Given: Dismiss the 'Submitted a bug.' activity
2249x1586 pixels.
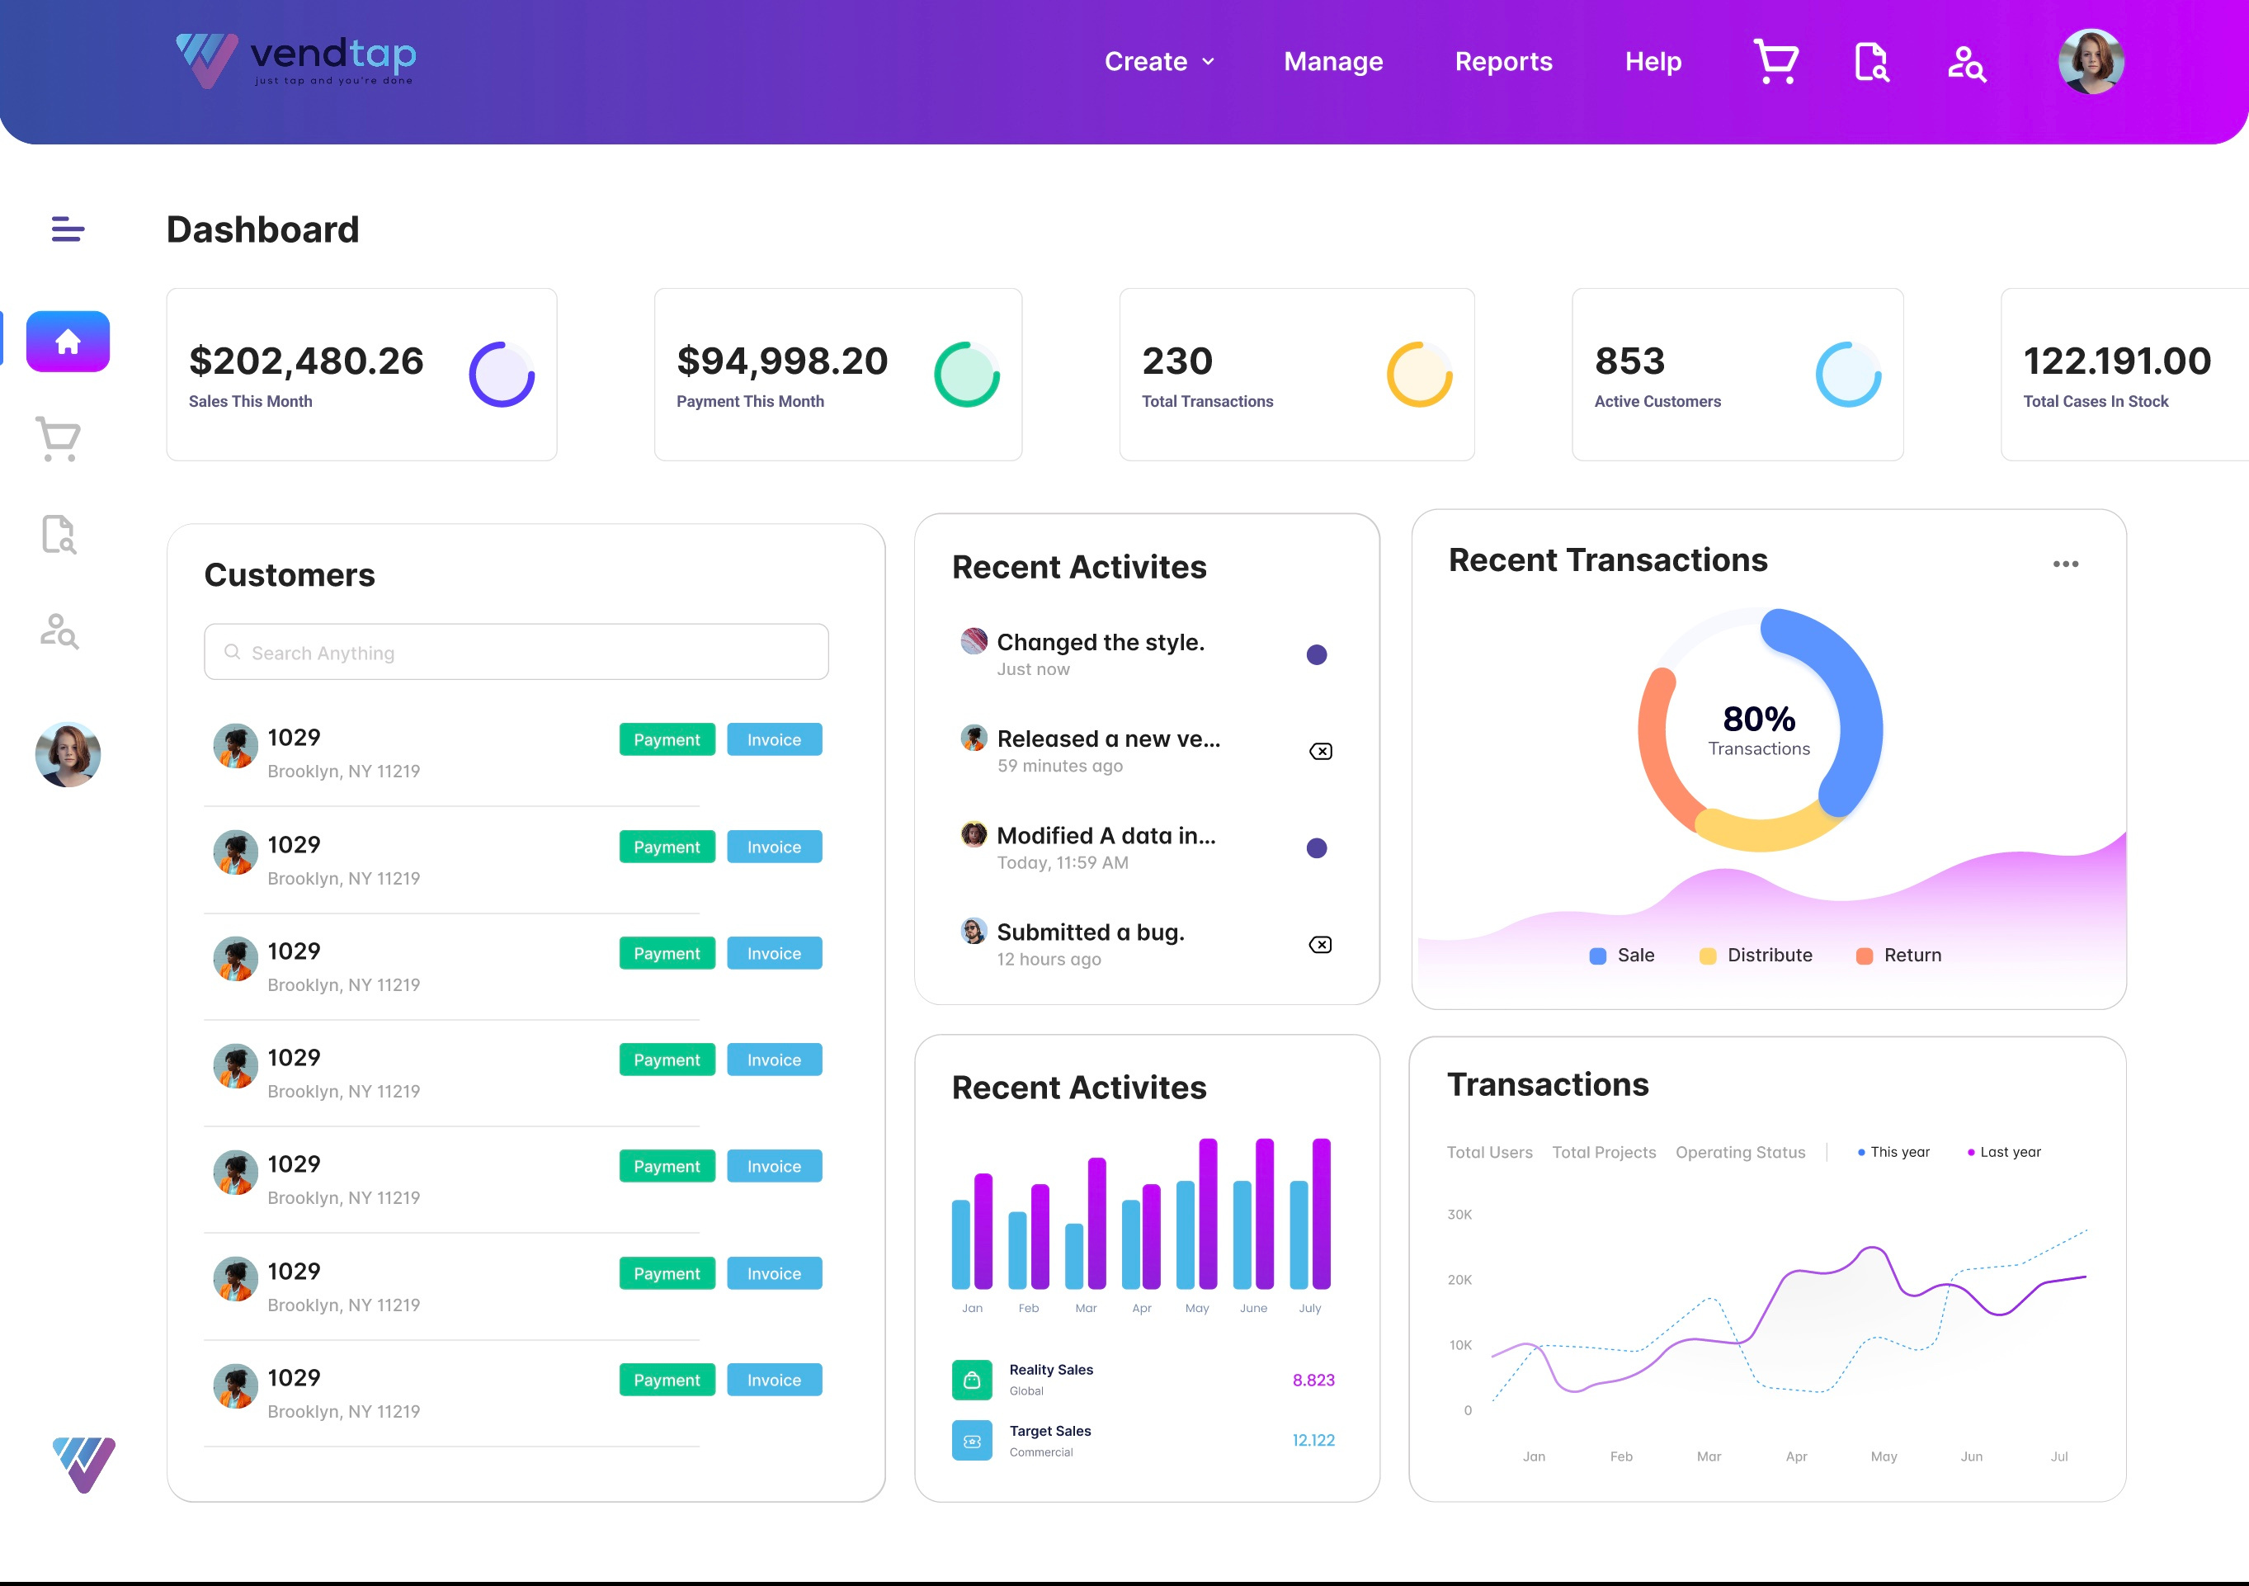Looking at the screenshot, I should tap(1320, 944).
